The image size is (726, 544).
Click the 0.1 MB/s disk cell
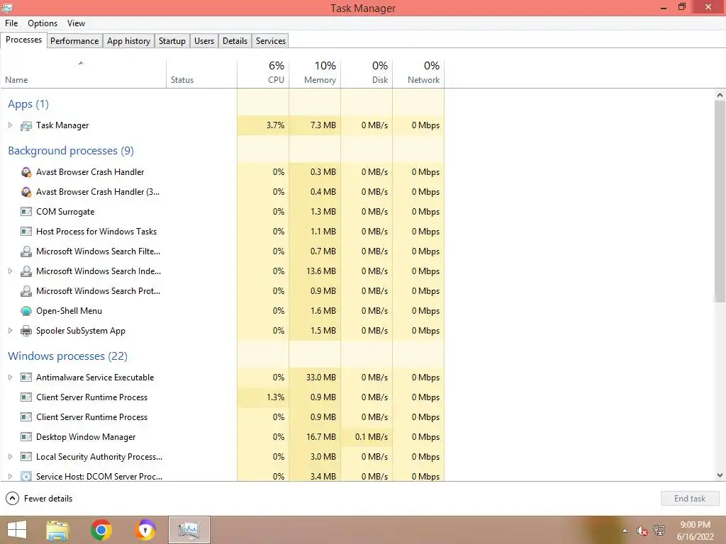coord(367,437)
